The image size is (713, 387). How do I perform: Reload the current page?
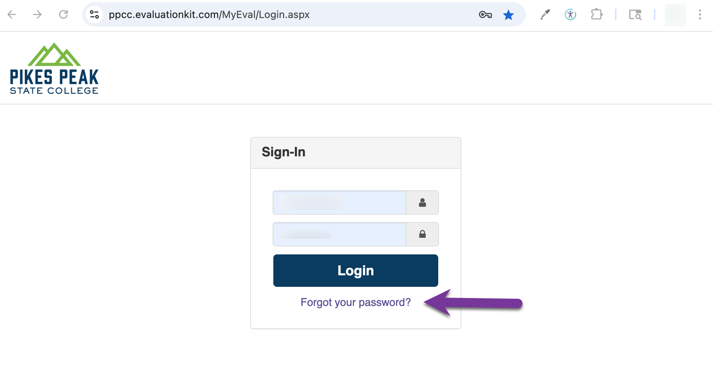point(63,14)
